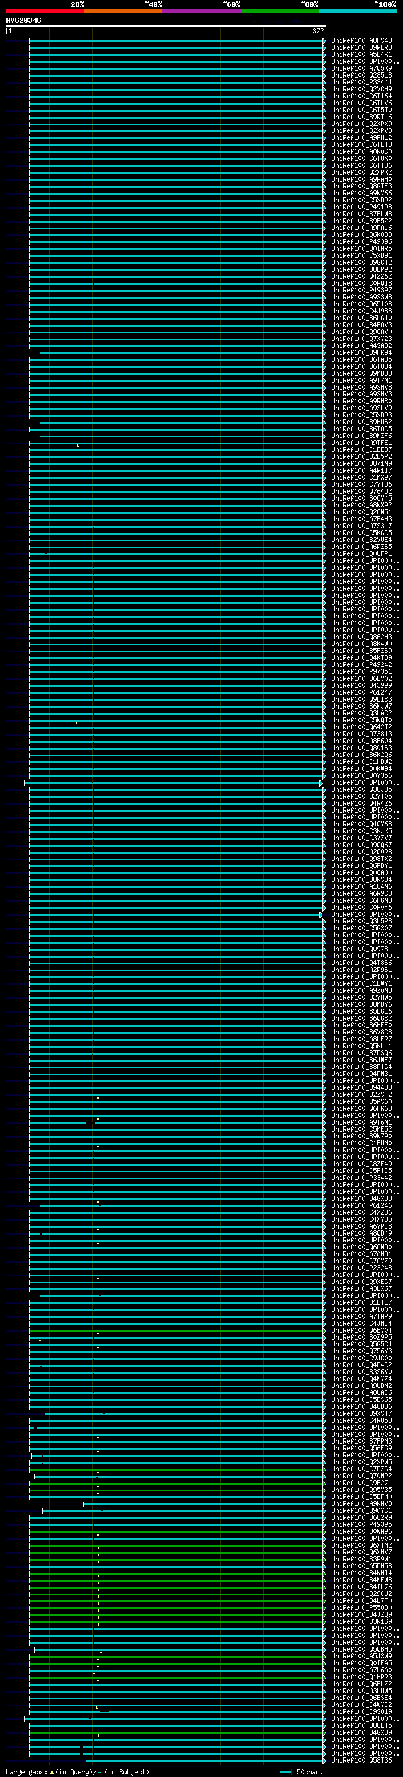The height and width of the screenshot is (1777, 403).
Task: Select hit label UniRef100_A5B4K1
Action: point(361,54)
